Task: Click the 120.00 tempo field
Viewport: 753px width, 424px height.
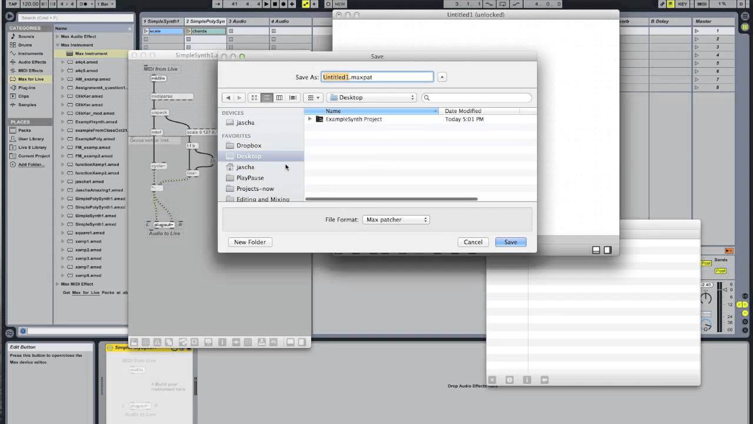Action: pyautogui.click(x=31, y=4)
